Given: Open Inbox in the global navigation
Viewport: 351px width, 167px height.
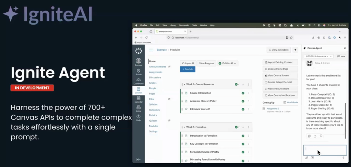Looking at the screenshot, I should point(138,108).
